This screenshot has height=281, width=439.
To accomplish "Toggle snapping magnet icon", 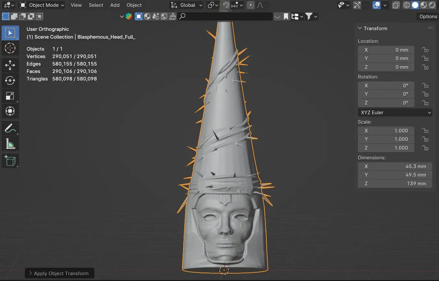I will (x=226, y=5).
